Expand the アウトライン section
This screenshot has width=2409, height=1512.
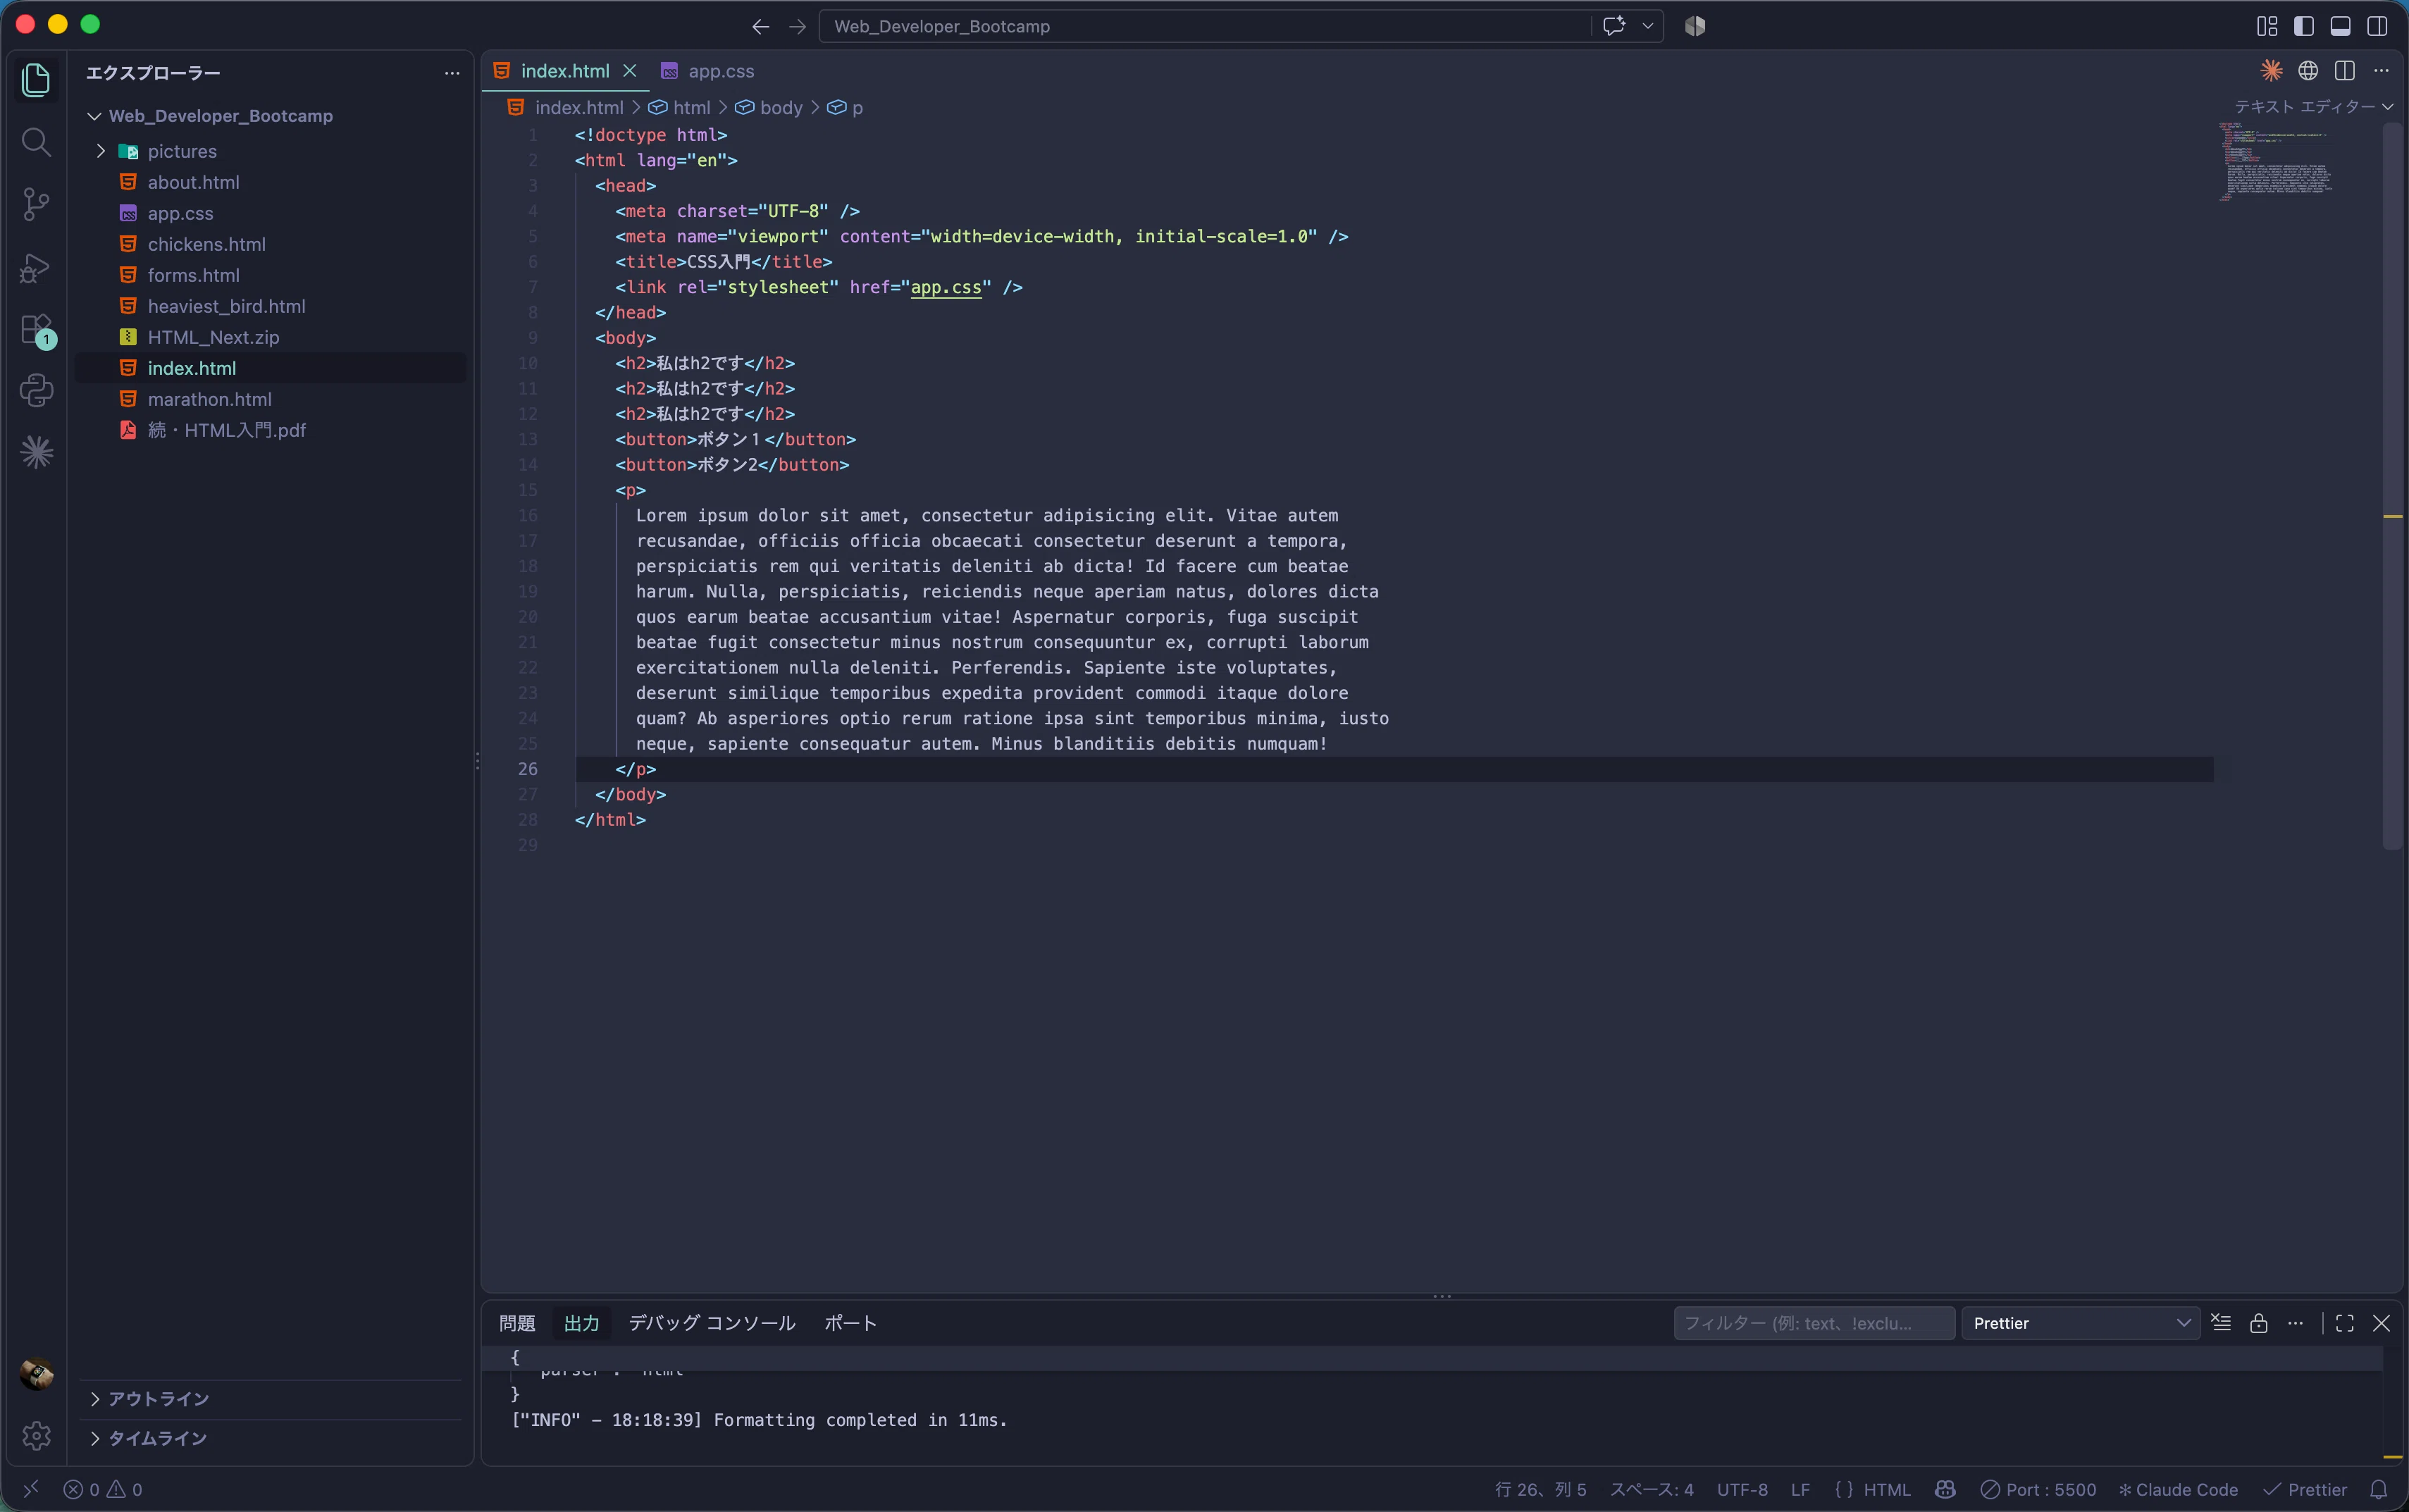pos(95,1398)
